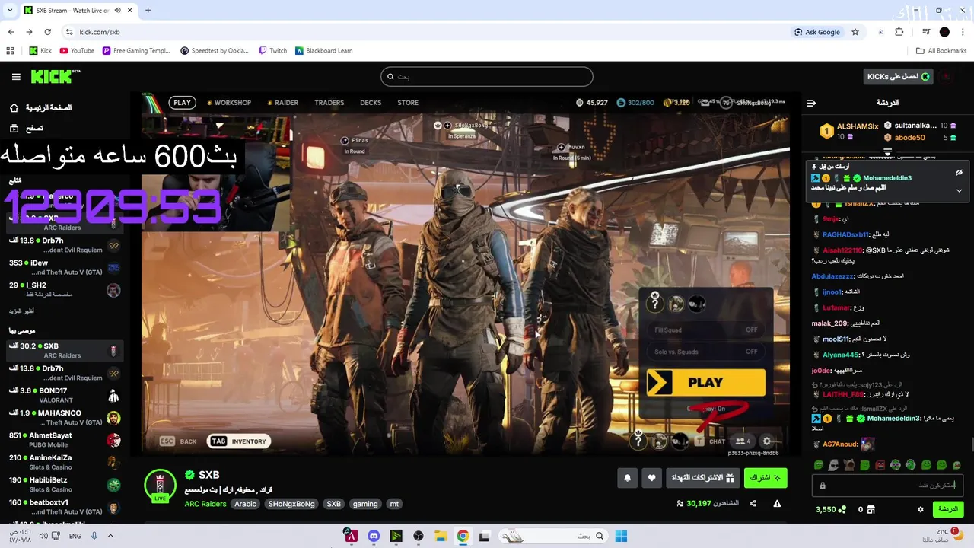Open the Kick bookmark
This screenshot has height=548, width=974.
point(40,51)
